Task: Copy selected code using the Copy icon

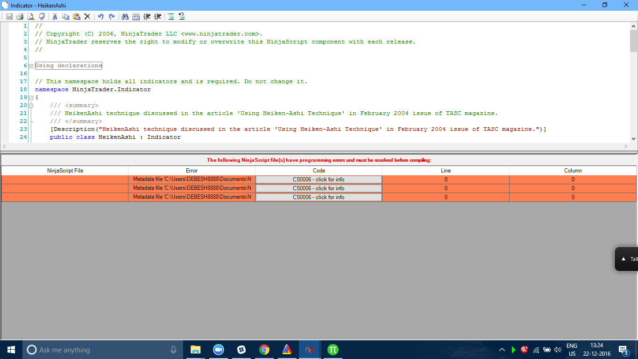Action: [x=65, y=16]
